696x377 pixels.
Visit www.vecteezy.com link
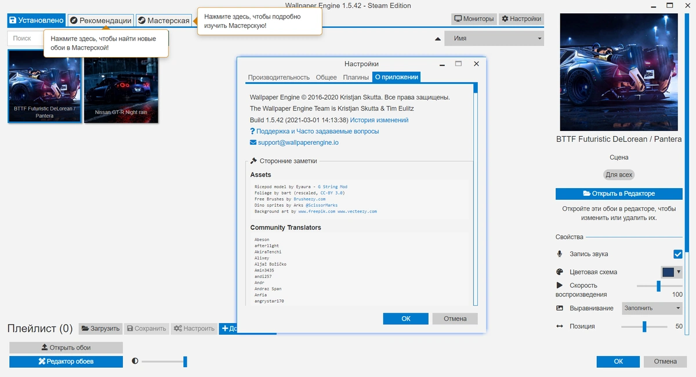pos(357,211)
